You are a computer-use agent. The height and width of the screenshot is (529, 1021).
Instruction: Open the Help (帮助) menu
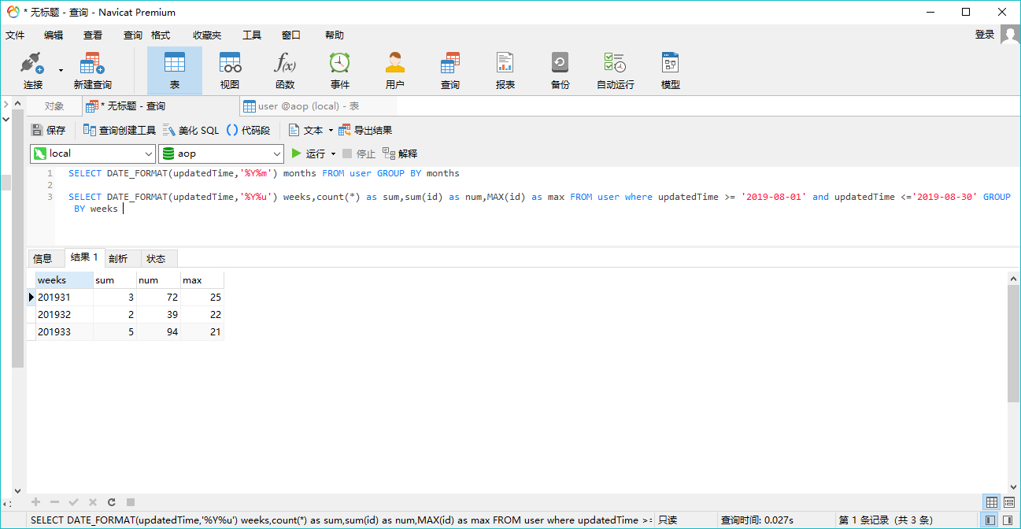coord(335,35)
